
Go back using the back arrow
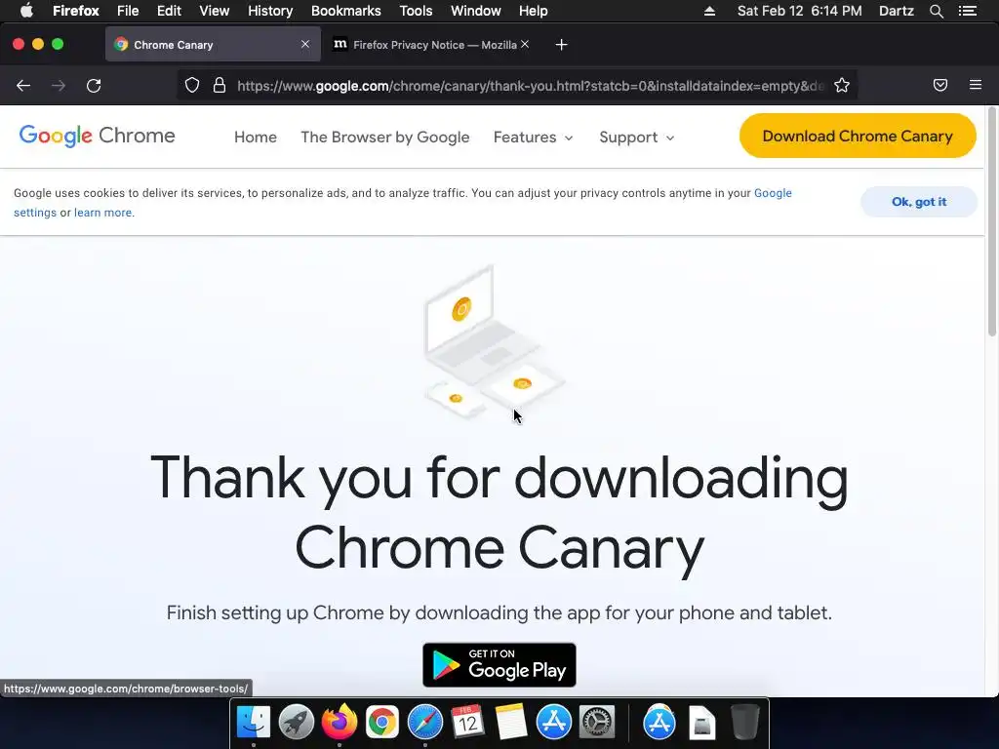(23, 86)
